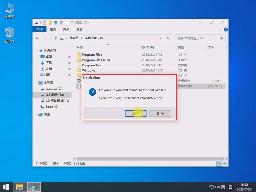
Task: Click the refresh button beside the address bar
Action: point(168,38)
